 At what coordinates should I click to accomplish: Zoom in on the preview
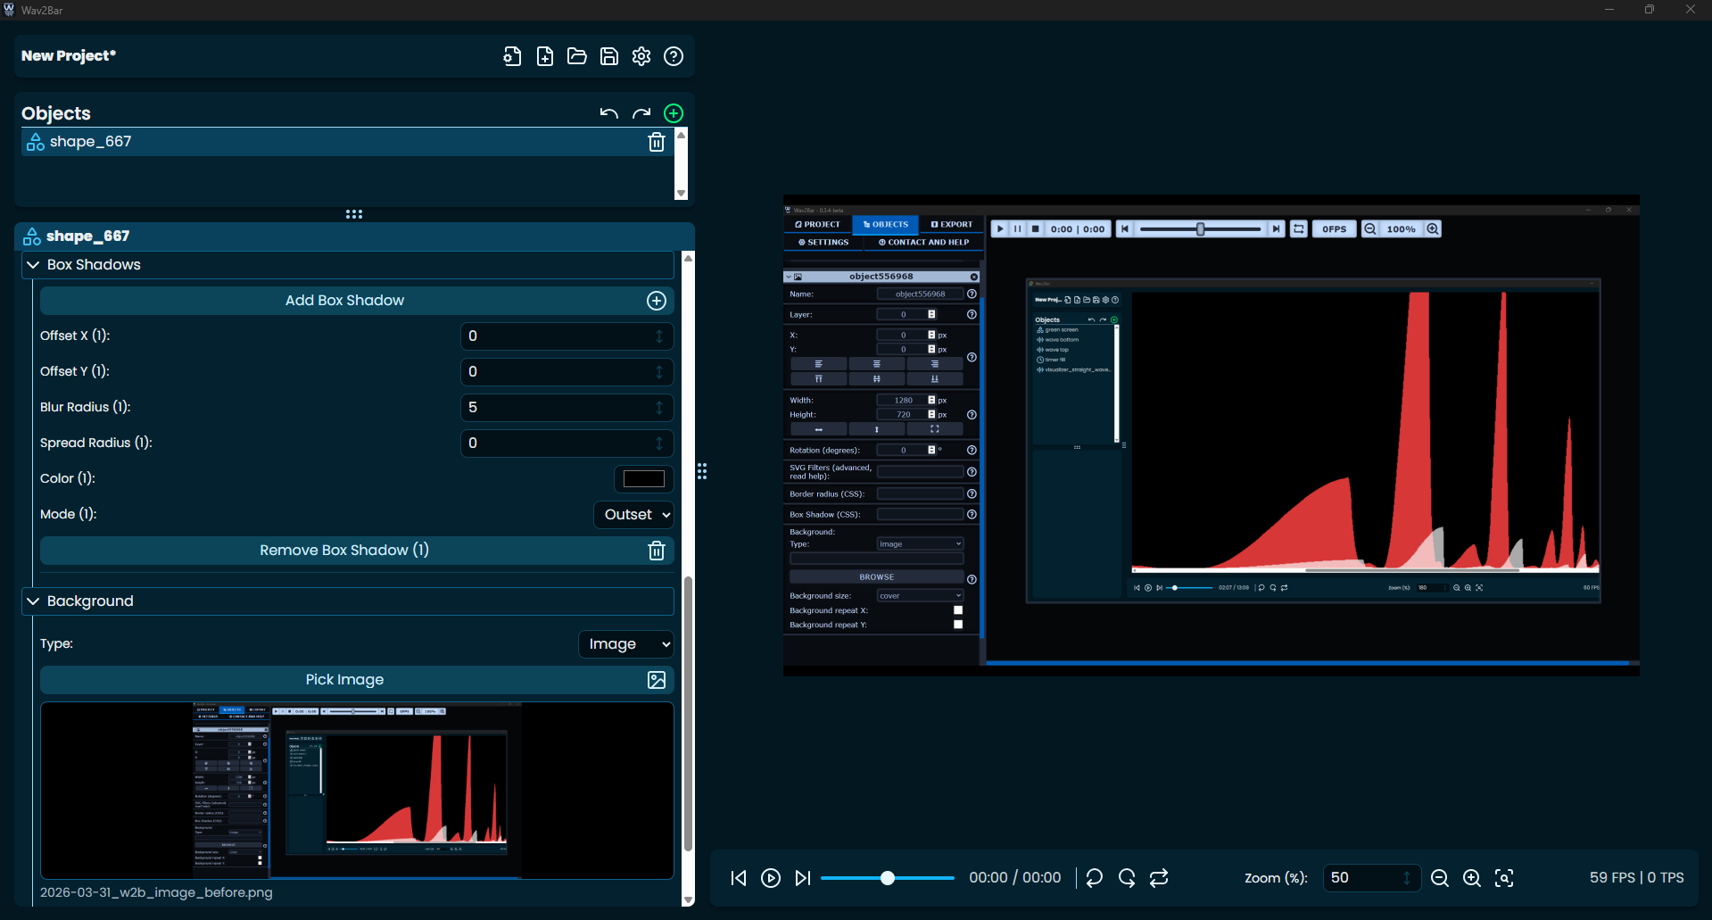coord(1472,878)
